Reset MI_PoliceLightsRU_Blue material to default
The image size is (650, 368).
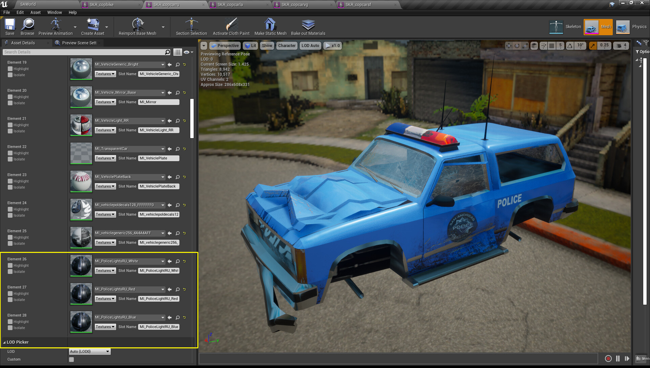point(185,318)
